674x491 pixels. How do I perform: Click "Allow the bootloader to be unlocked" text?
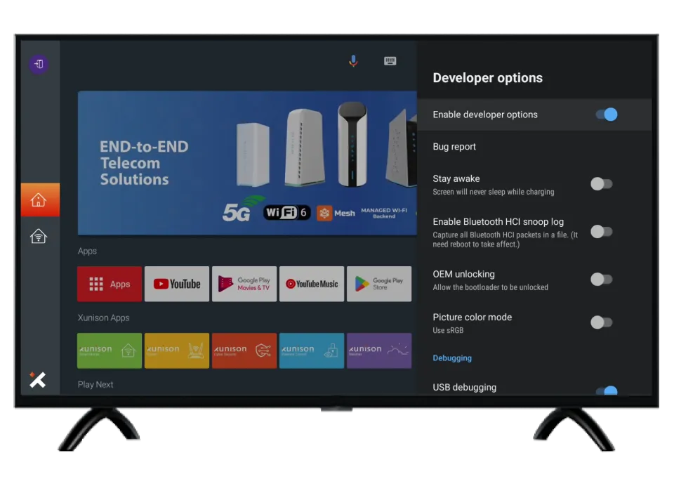coord(491,287)
